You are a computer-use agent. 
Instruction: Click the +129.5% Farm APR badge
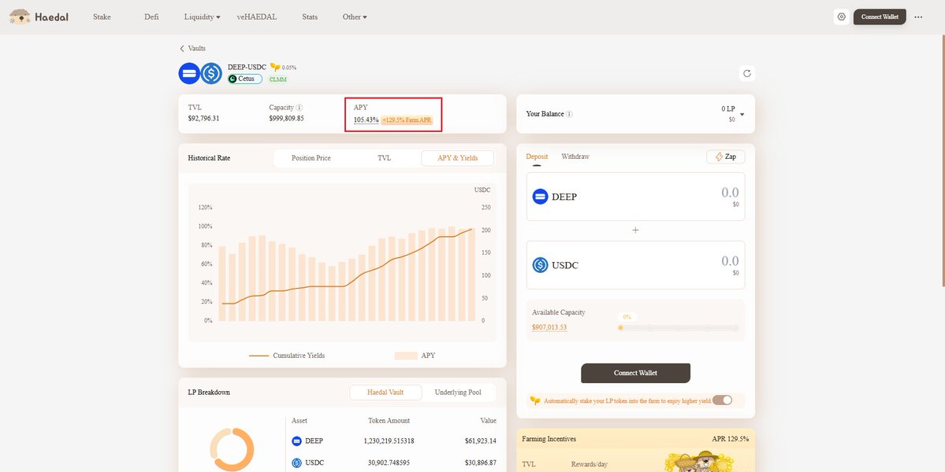point(407,120)
